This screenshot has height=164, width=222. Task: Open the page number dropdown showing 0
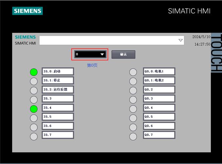coord(90,54)
